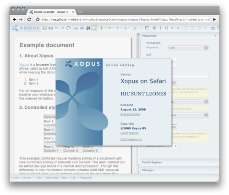Click the Move up arrow icon
The height and width of the screenshot is (195, 229).
117,28
